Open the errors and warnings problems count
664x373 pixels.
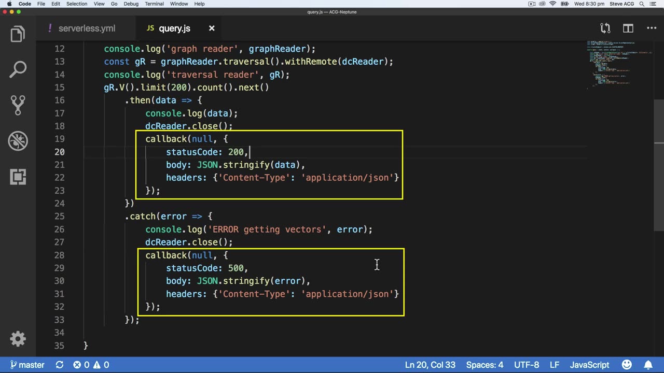tap(91, 365)
